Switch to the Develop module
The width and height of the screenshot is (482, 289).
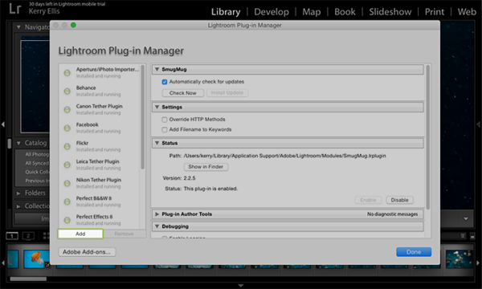pyautogui.click(x=272, y=12)
